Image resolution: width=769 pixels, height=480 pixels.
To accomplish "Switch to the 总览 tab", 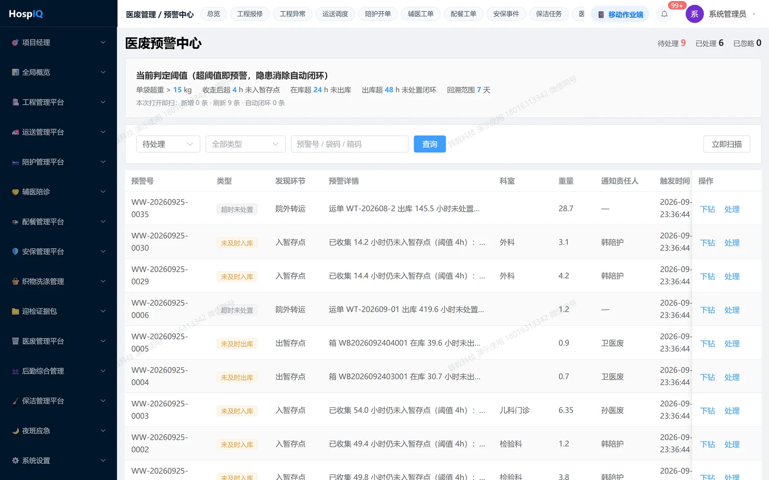I will [x=213, y=14].
